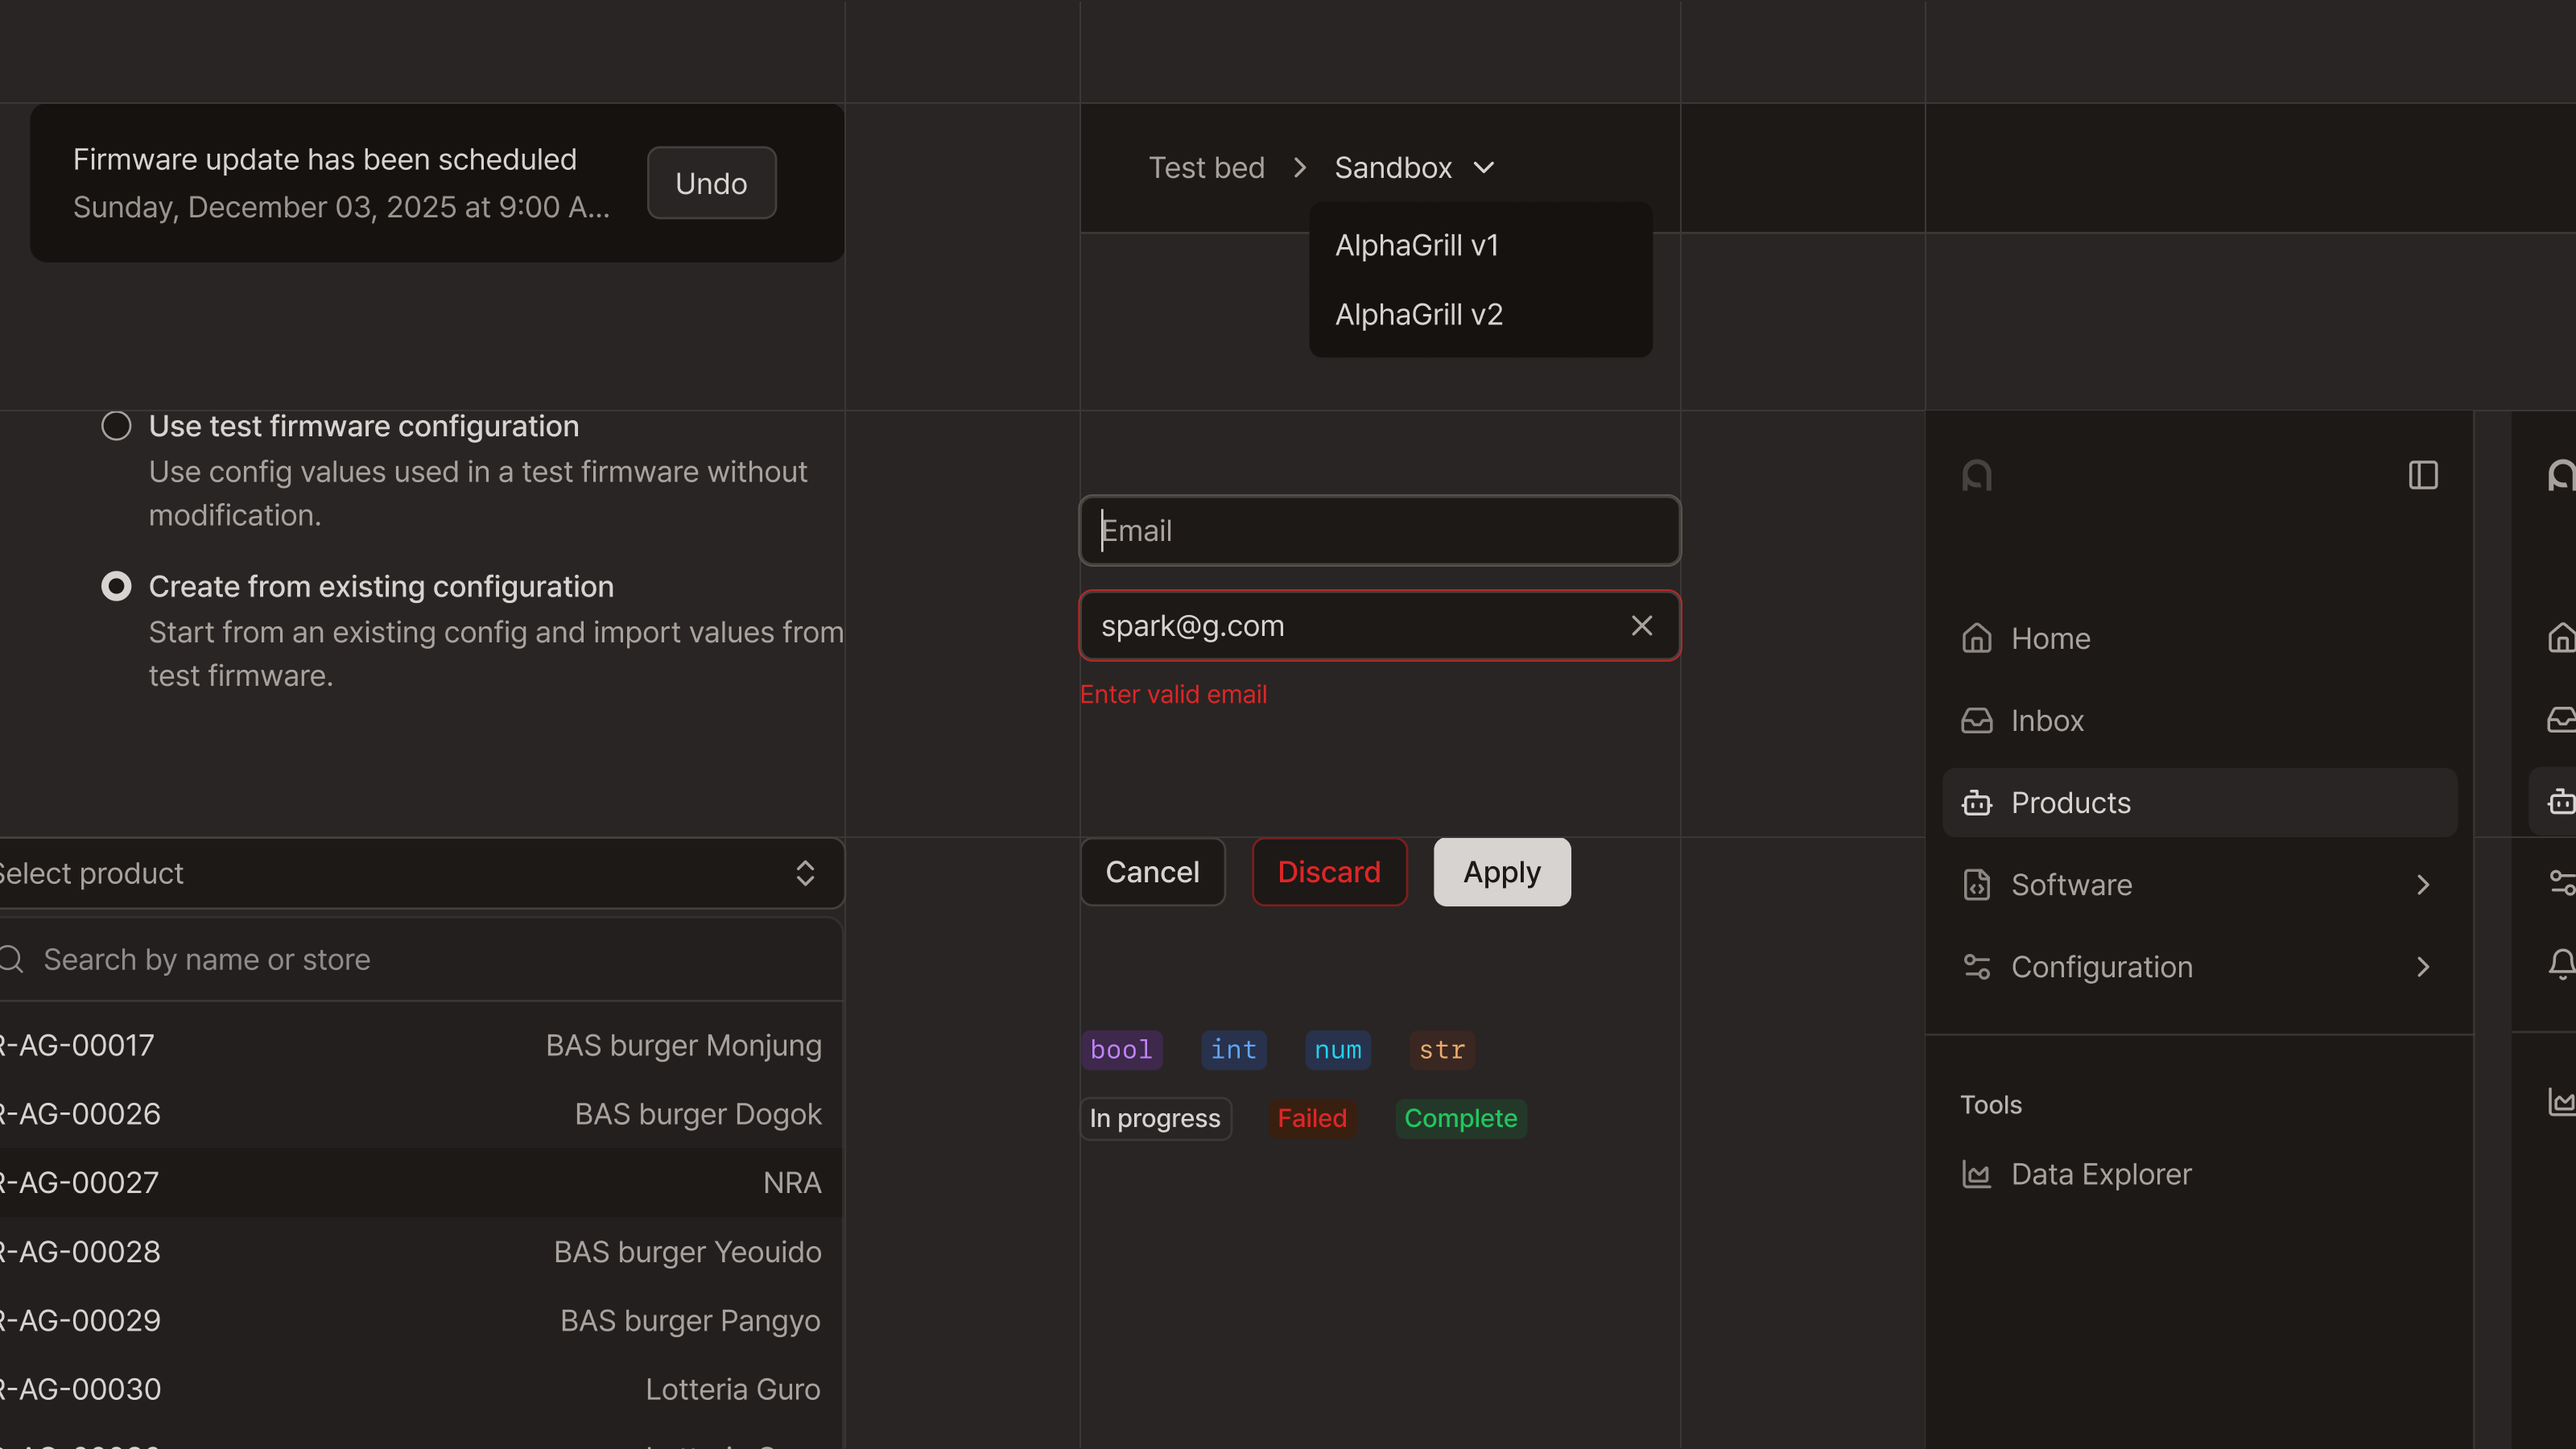Collapse sidebar with the panel toggle icon
The width and height of the screenshot is (2576, 1449).
(x=2422, y=475)
